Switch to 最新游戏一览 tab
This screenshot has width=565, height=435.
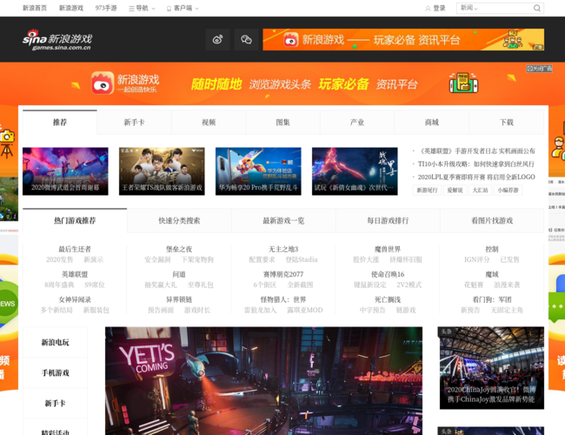283,220
